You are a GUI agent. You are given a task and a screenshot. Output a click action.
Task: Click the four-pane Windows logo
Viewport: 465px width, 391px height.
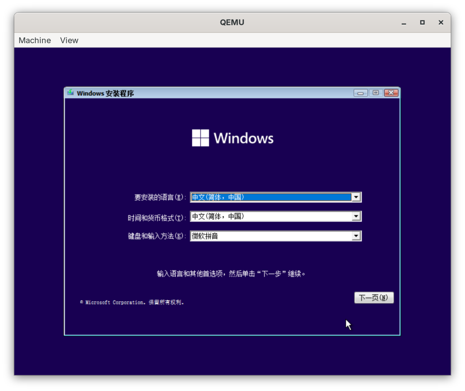[x=200, y=138]
